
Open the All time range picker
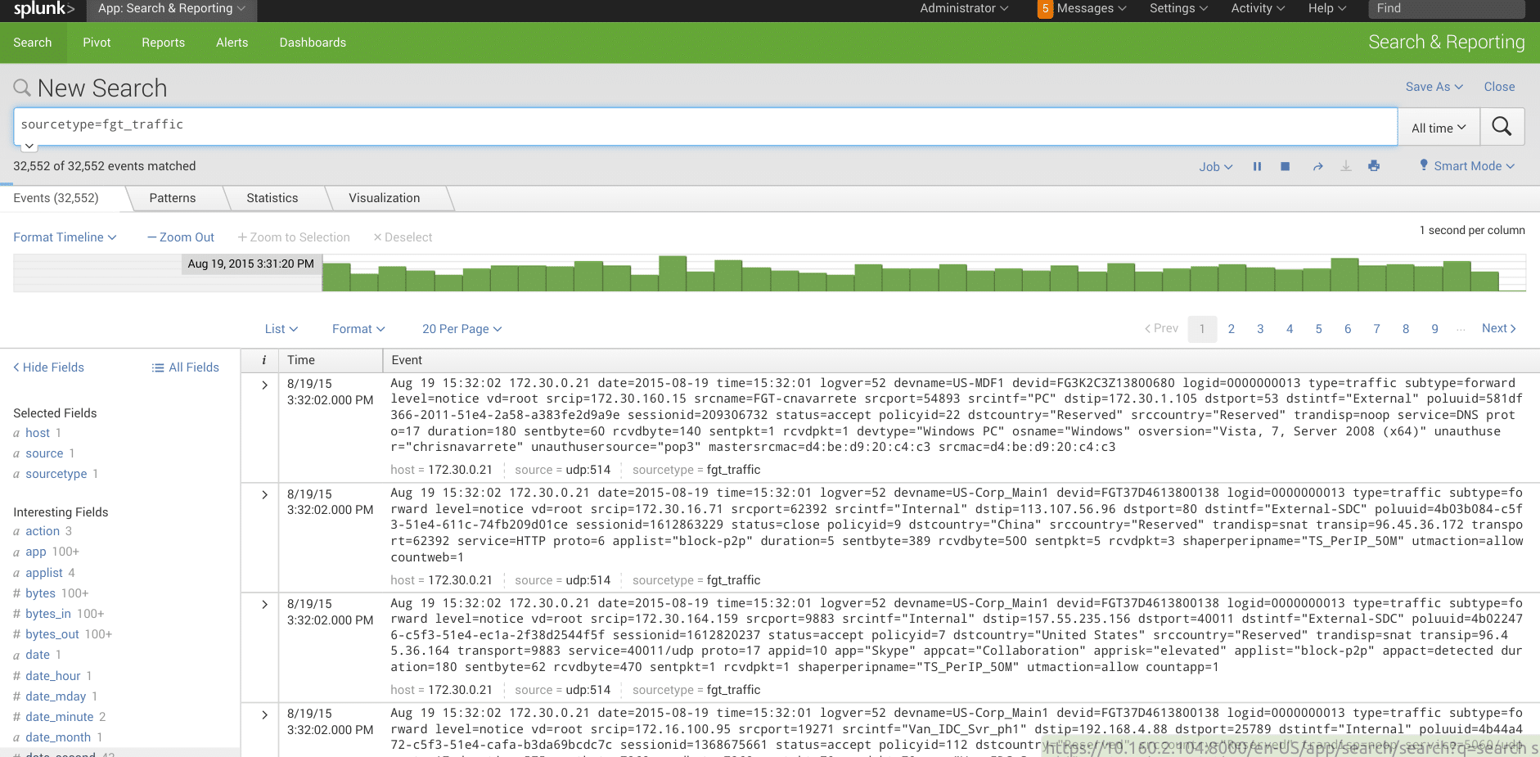1438,128
